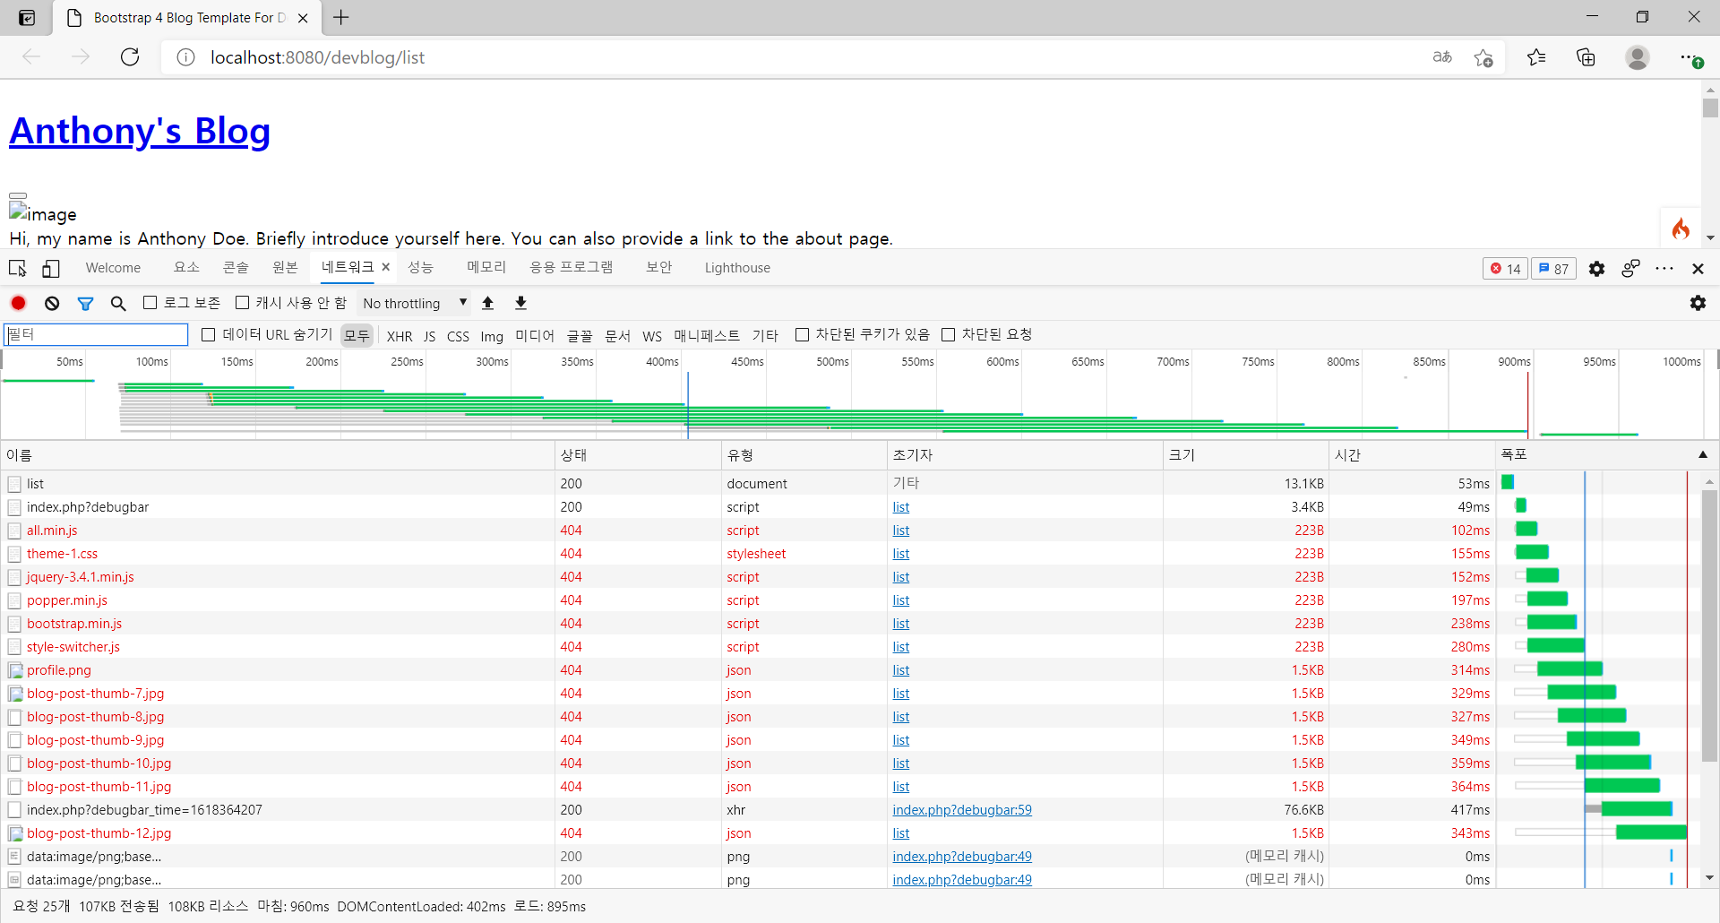Click the translate page icon
The image size is (1720, 923).
click(1442, 57)
